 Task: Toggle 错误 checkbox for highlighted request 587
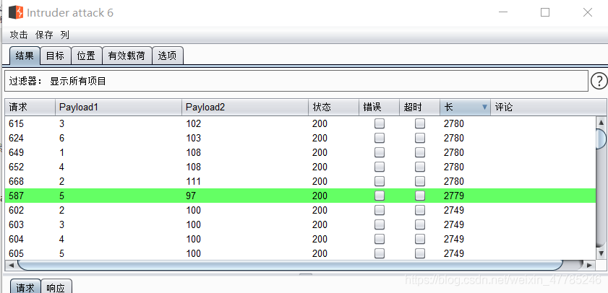380,196
